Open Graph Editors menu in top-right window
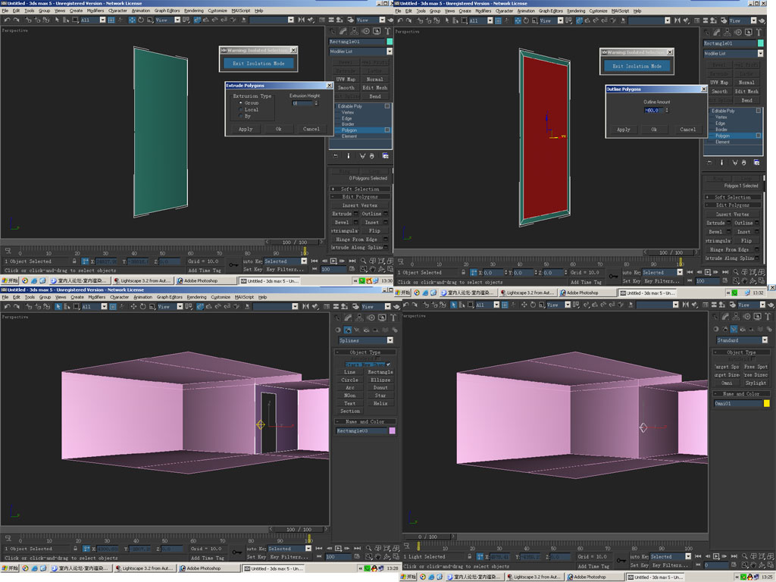The height and width of the screenshot is (582, 776). pyautogui.click(x=550, y=11)
